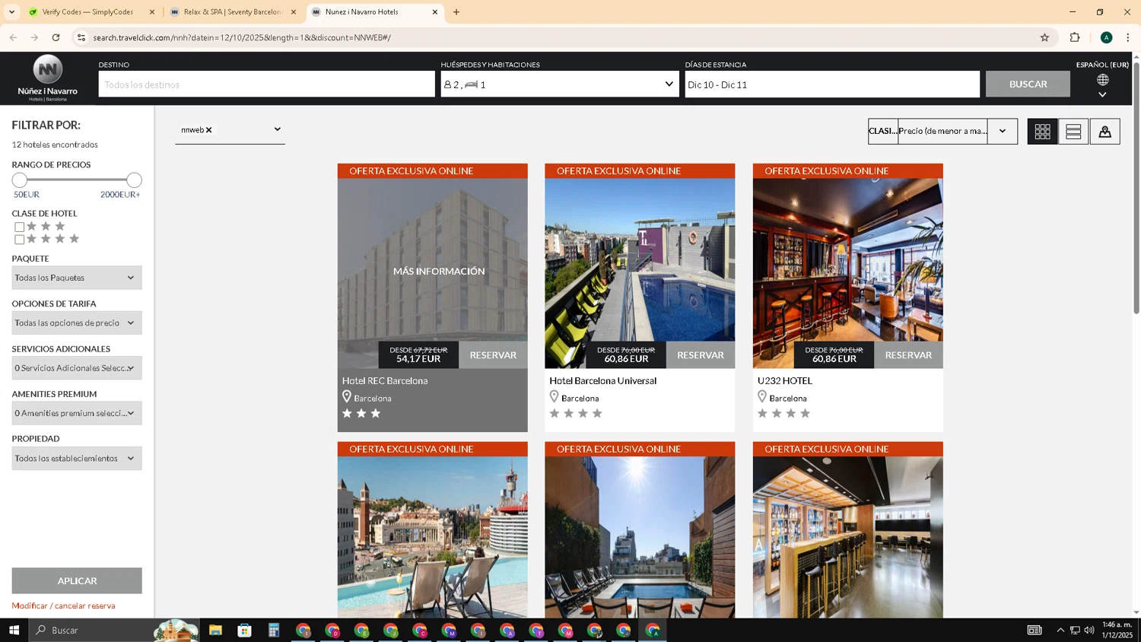This screenshot has width=1141, height=642.
Task: Open Todas las opciones de precio dropdown
Action: tap(77, 323)
